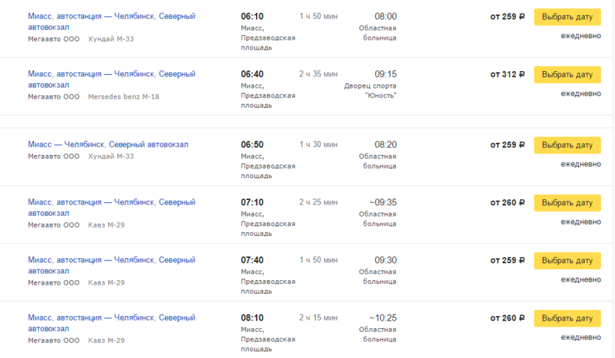Select 'Выбрать дату' on the 07:10 route
Viewport: 615px width, 358px height.
coord(567,202)
